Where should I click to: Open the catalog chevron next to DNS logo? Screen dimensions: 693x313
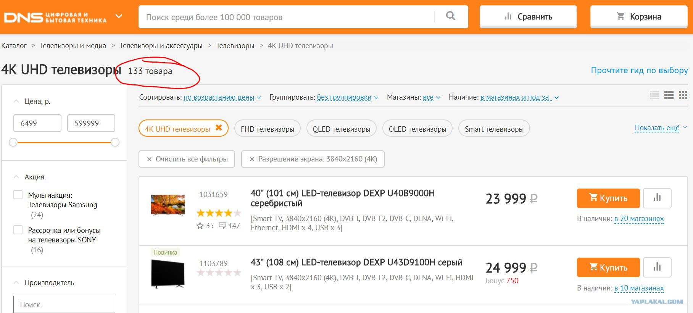pyautogui.click(x=119, y=16)
